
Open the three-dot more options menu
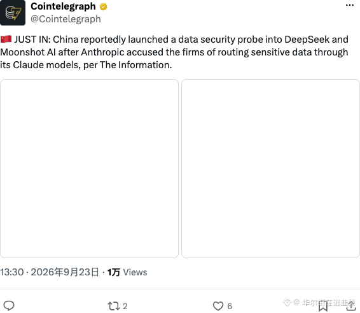tap(350, 5)
